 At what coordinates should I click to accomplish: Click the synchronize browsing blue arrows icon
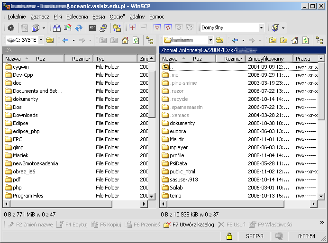(79, 28)
